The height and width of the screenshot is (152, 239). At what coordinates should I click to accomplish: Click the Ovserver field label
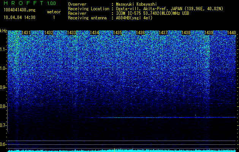(x=77, y=4)
